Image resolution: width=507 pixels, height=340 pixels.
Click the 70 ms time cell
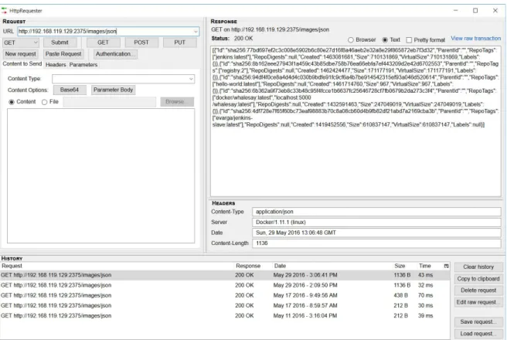pos(425,295)
